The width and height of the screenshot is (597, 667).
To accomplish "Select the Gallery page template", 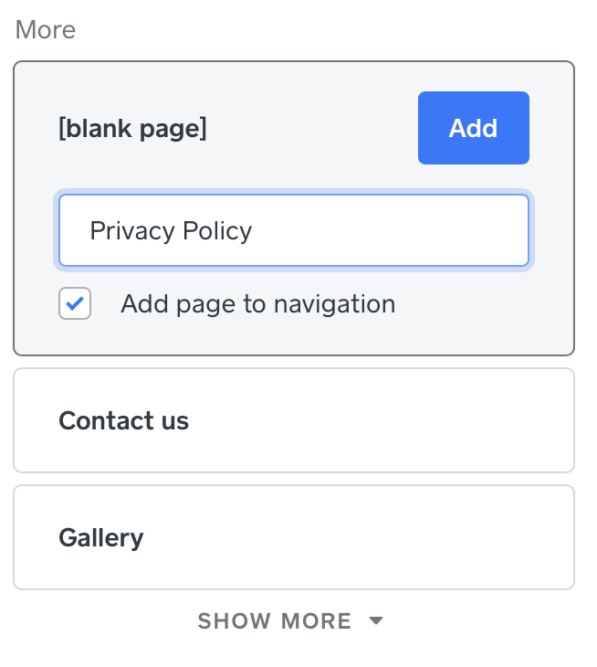I will [x=293, y=537].
